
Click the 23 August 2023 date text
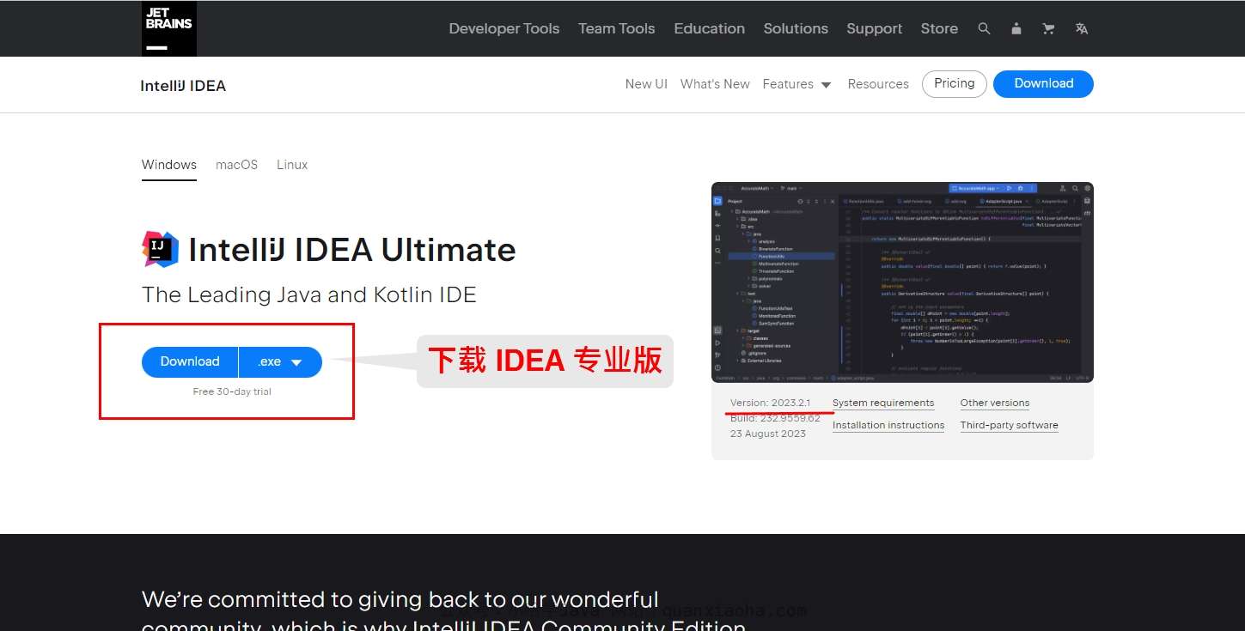tap(768, 434)
